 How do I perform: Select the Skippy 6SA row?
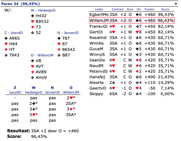click(x=132, y=94)
